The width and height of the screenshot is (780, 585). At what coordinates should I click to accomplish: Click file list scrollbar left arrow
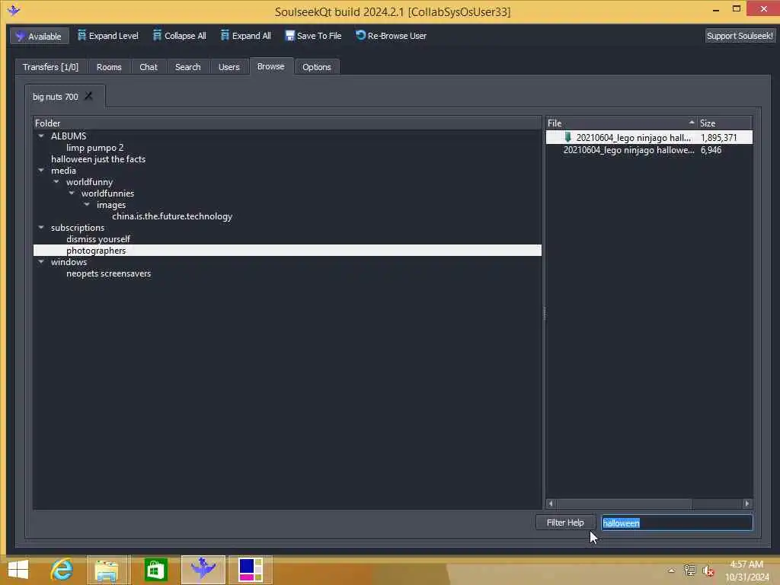[x=551, y=503]
